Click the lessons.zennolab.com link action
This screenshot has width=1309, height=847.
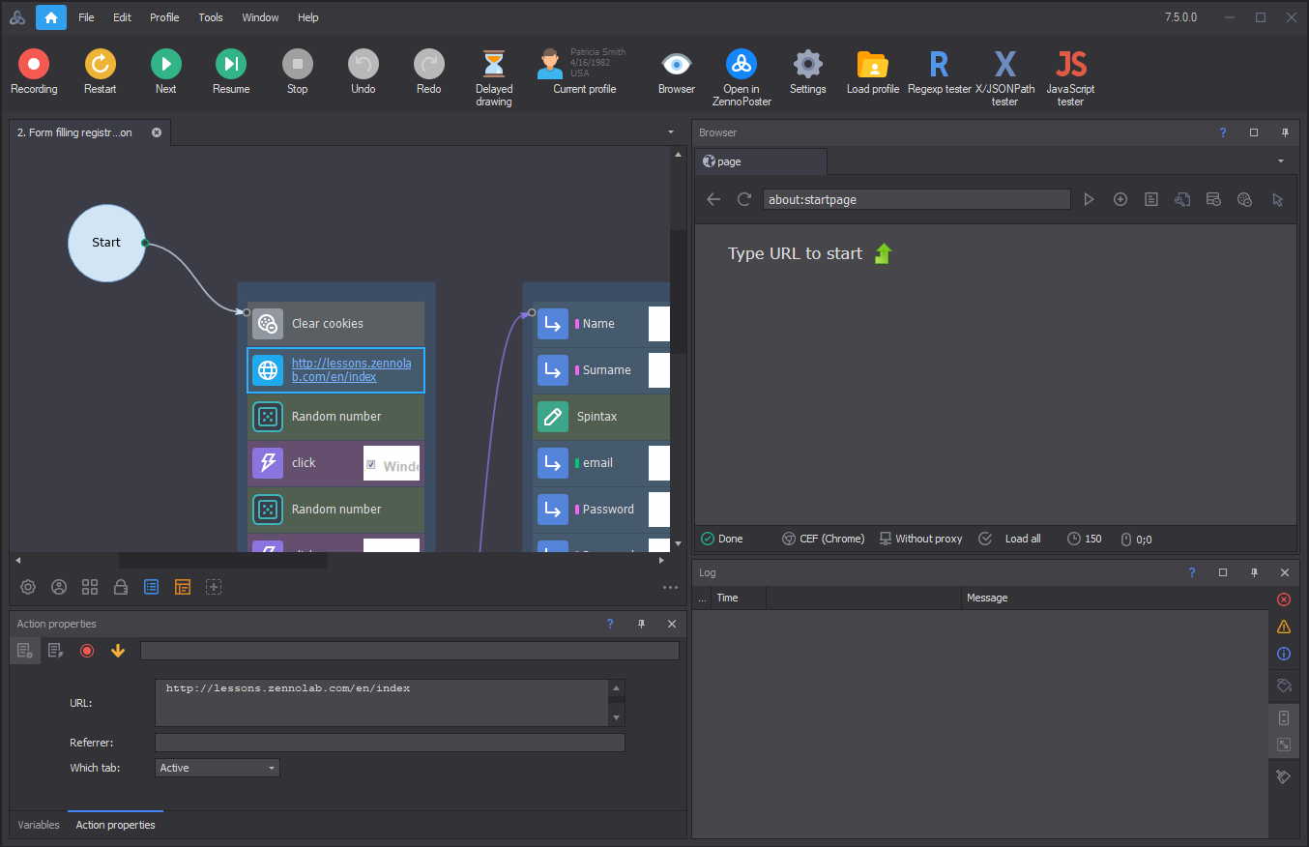pyautogui.click(x=335, y=370)
